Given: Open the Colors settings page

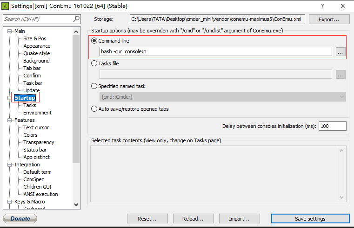Looking at the screenshot, I should (x=30, y=135).
